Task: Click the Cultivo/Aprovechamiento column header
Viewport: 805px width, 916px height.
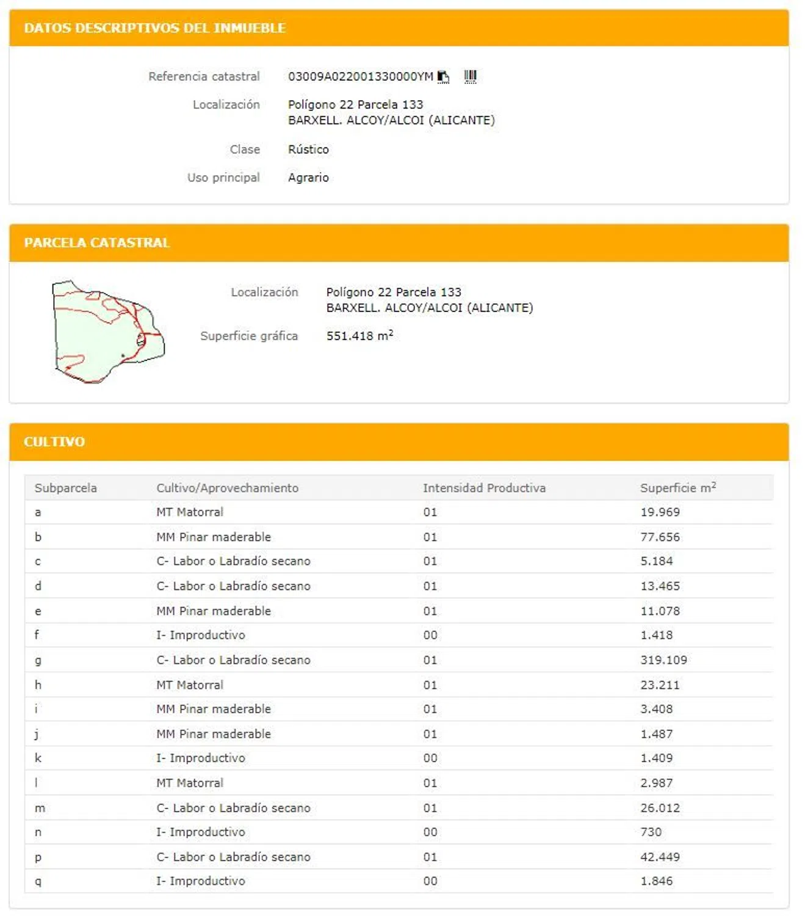Action: click(x=227, y=488)
